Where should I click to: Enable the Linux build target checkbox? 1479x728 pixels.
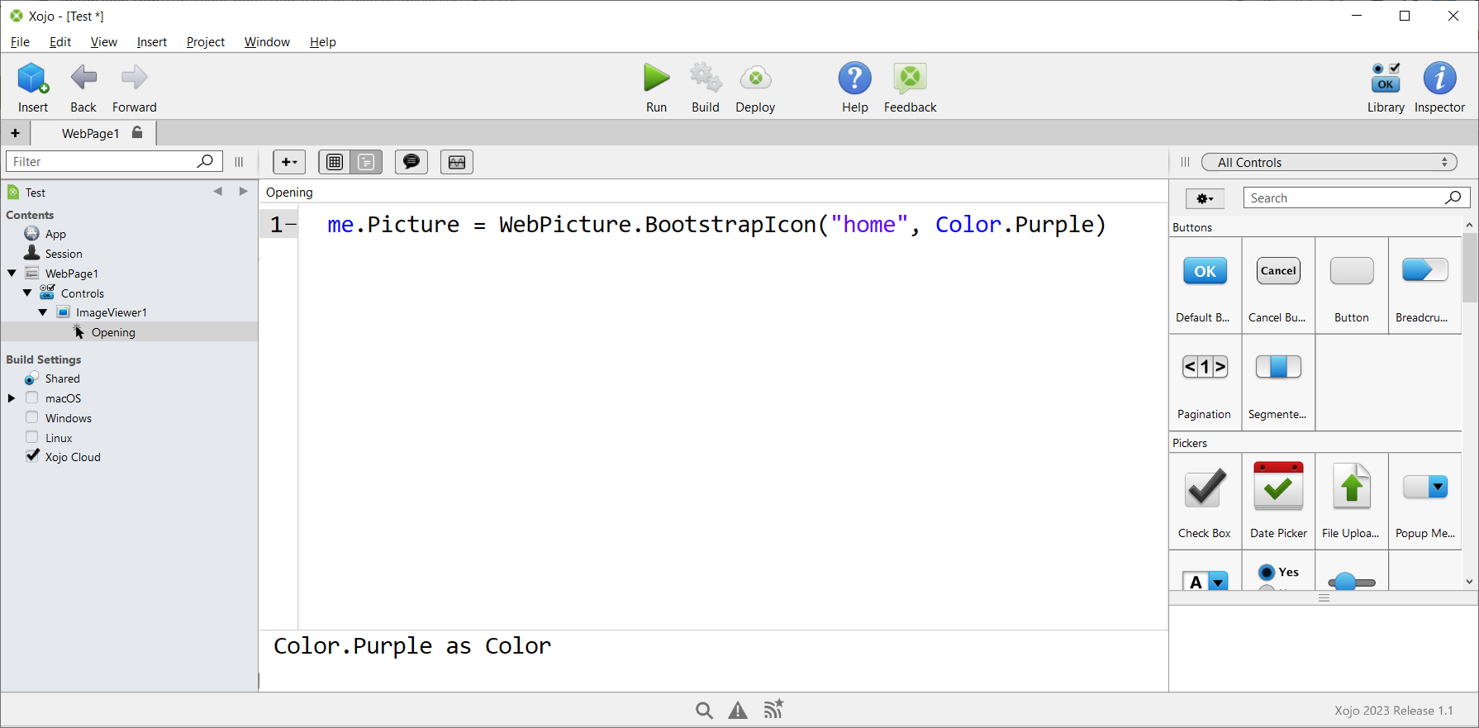pyautogui.click(x=32, y=437)
